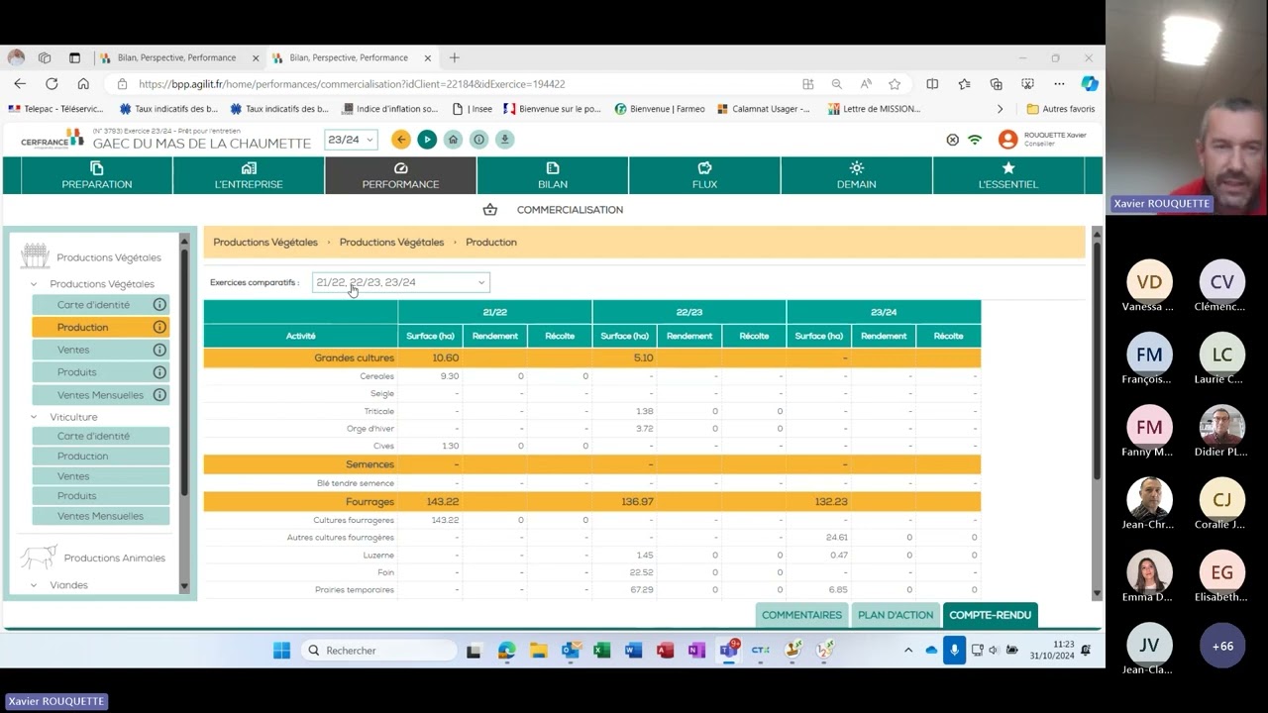
Task: Expand more bookmarks chevron
Action: click(1000, 109)
